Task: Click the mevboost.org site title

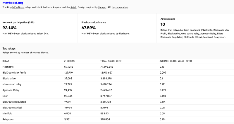Action: pyautogui.click(x=13, y=3)
